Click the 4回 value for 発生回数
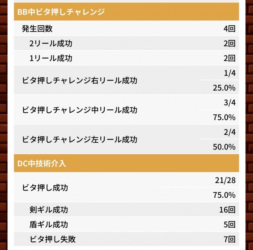 pos(229,29)
